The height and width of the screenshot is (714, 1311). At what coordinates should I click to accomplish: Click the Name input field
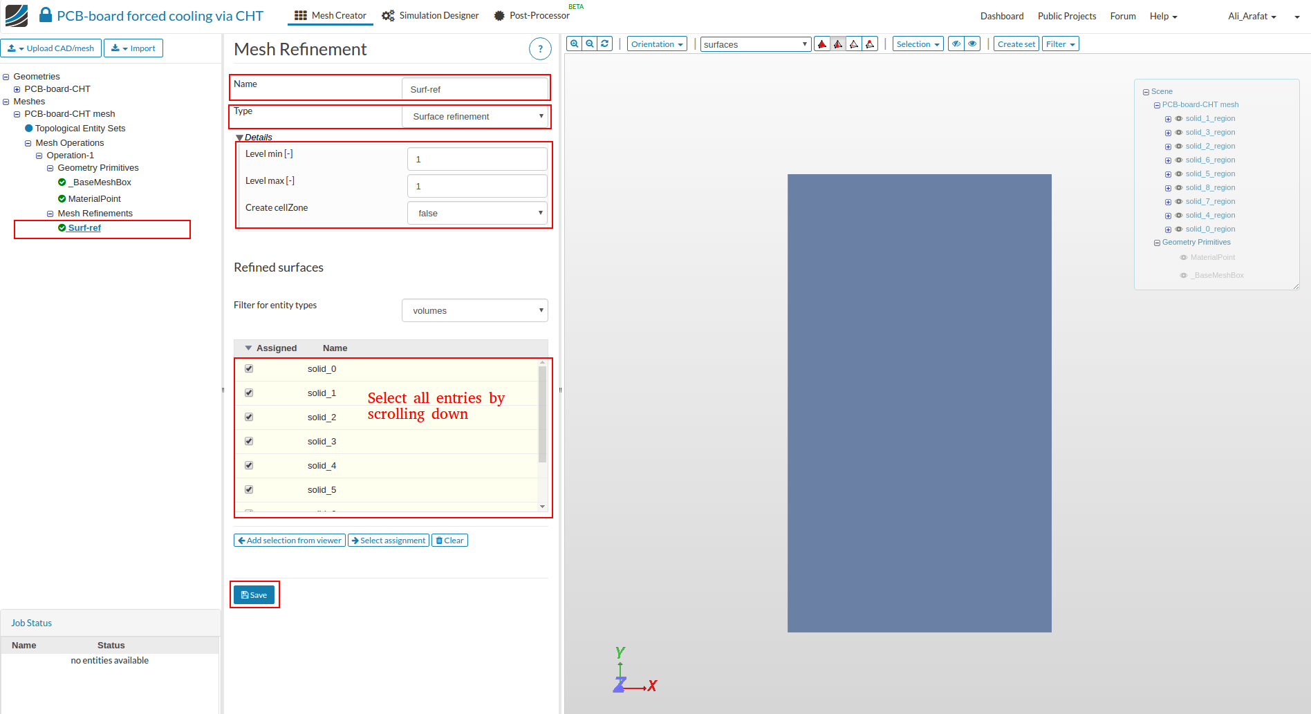tap(475, 89)
